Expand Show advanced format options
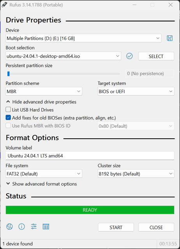Screen dimensions: 180x249 tap(41, 184)
